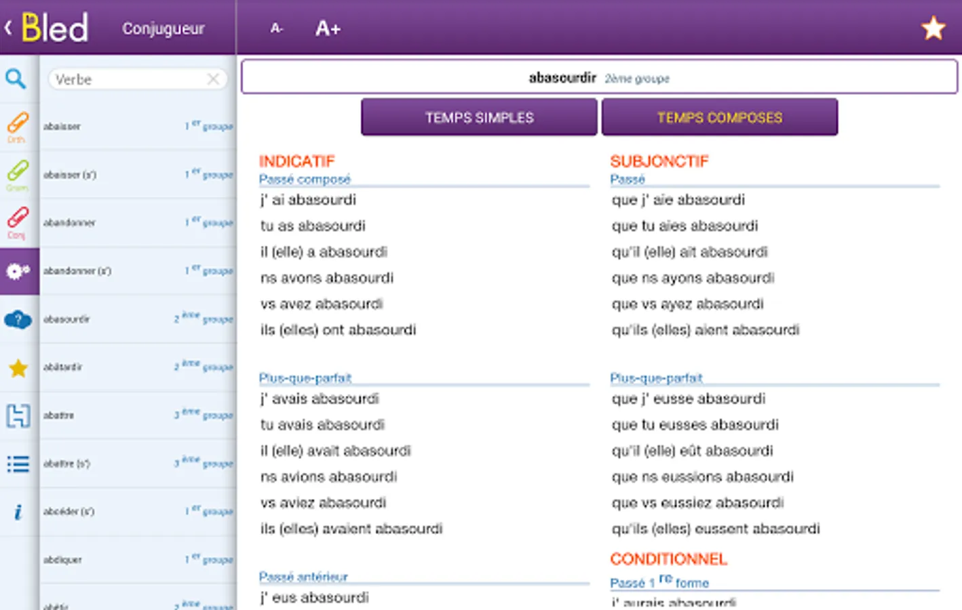Click the Bled logo
The image size is (962, 610).
tap(54, 28)
